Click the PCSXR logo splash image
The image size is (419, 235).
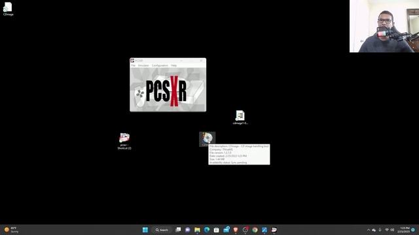tap(168, 90)
